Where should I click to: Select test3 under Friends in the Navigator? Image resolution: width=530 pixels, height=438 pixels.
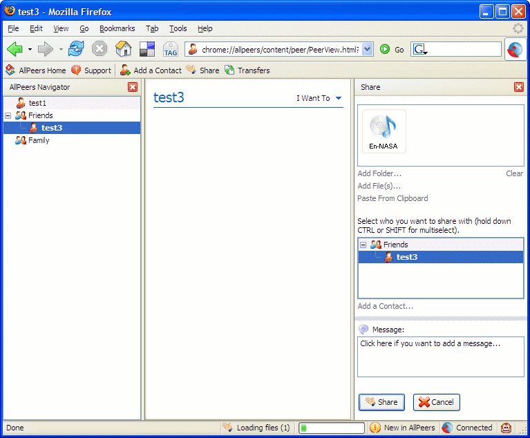72,128
